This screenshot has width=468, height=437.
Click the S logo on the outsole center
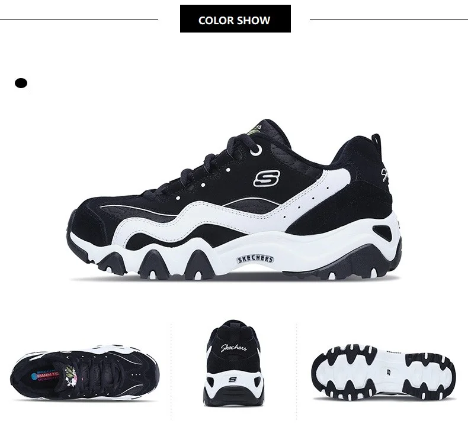(389, 373)
